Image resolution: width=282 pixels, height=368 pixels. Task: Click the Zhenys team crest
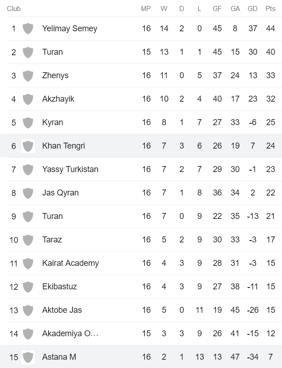pos(28,75)
